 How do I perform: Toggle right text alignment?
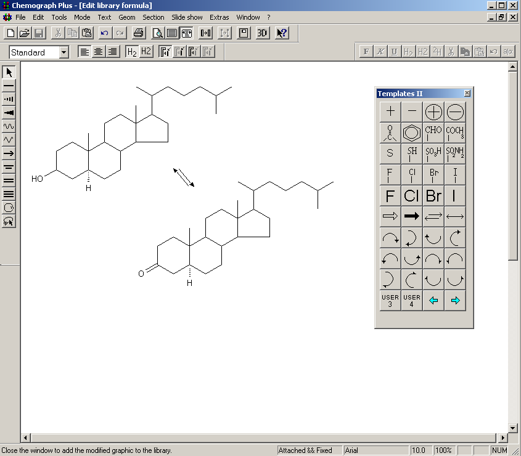pyautogui.click(x=113, y=52)
